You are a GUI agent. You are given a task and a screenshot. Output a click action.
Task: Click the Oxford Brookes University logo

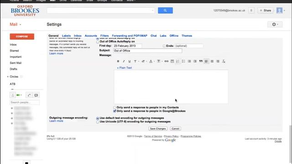coord(25,10)
